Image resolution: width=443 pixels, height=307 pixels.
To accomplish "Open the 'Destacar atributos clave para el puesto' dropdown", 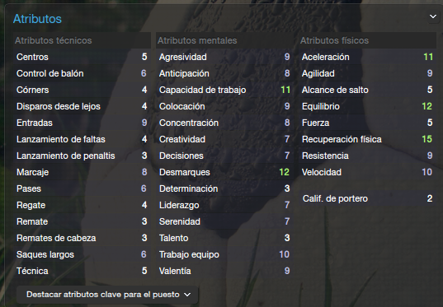I will click(x=107, y=295).
